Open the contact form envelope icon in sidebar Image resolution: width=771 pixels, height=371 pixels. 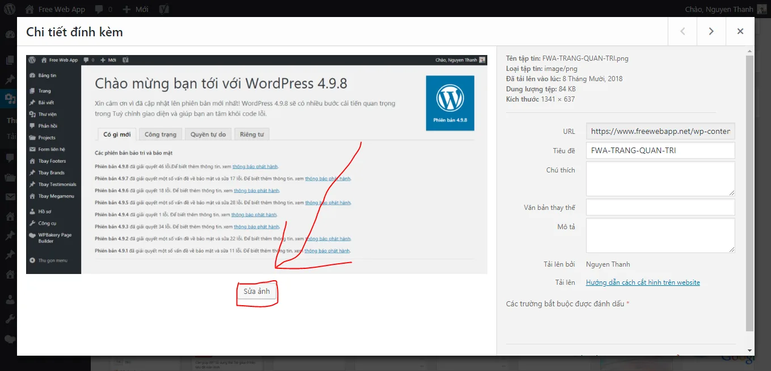click(10, 197)
